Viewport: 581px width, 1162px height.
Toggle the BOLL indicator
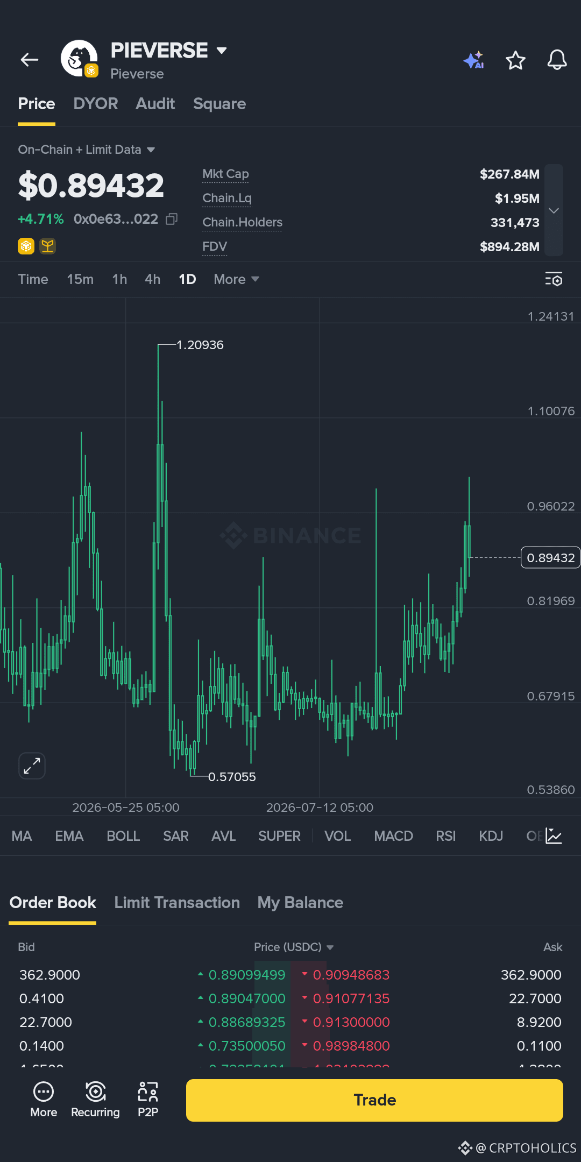pos(123,836)
